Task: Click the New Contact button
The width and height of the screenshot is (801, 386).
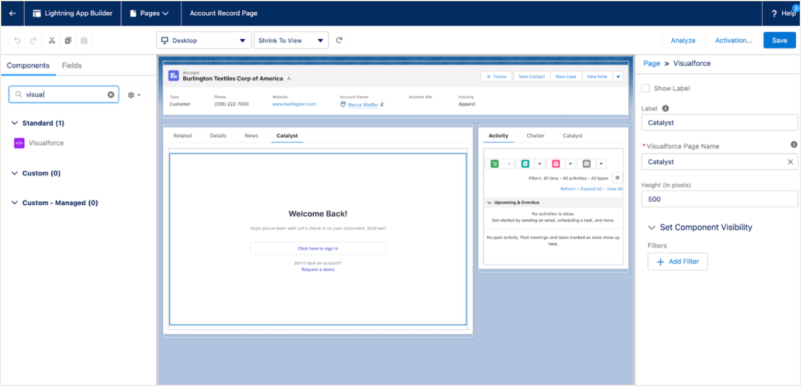Action: pos(531,76)
